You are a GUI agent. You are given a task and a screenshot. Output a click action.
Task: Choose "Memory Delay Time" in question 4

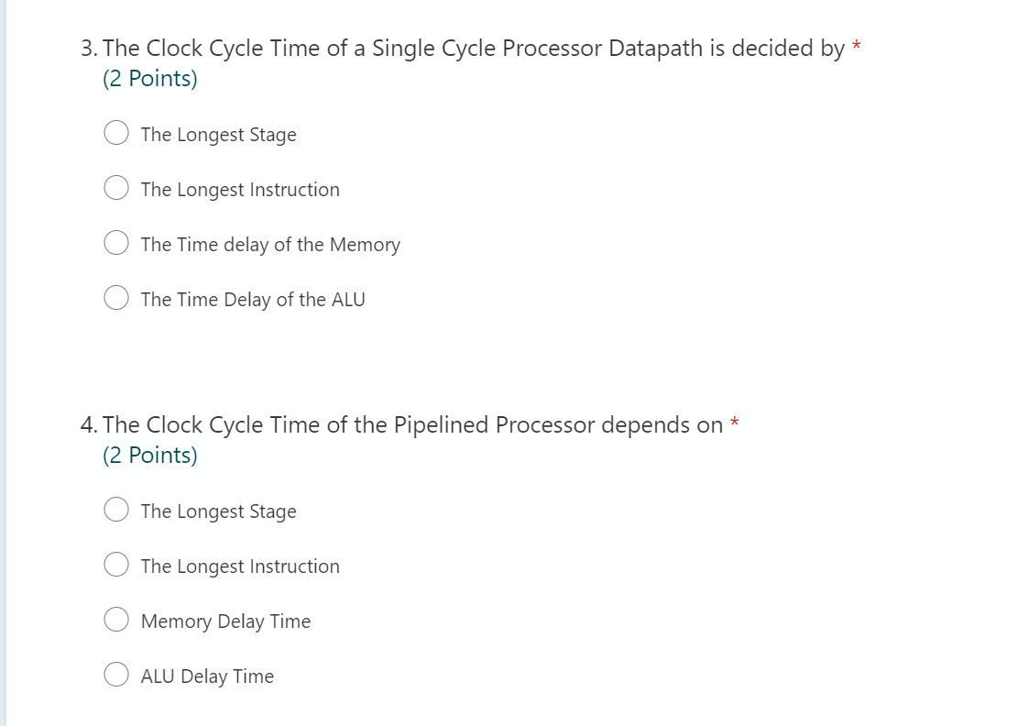coord(115,619)
